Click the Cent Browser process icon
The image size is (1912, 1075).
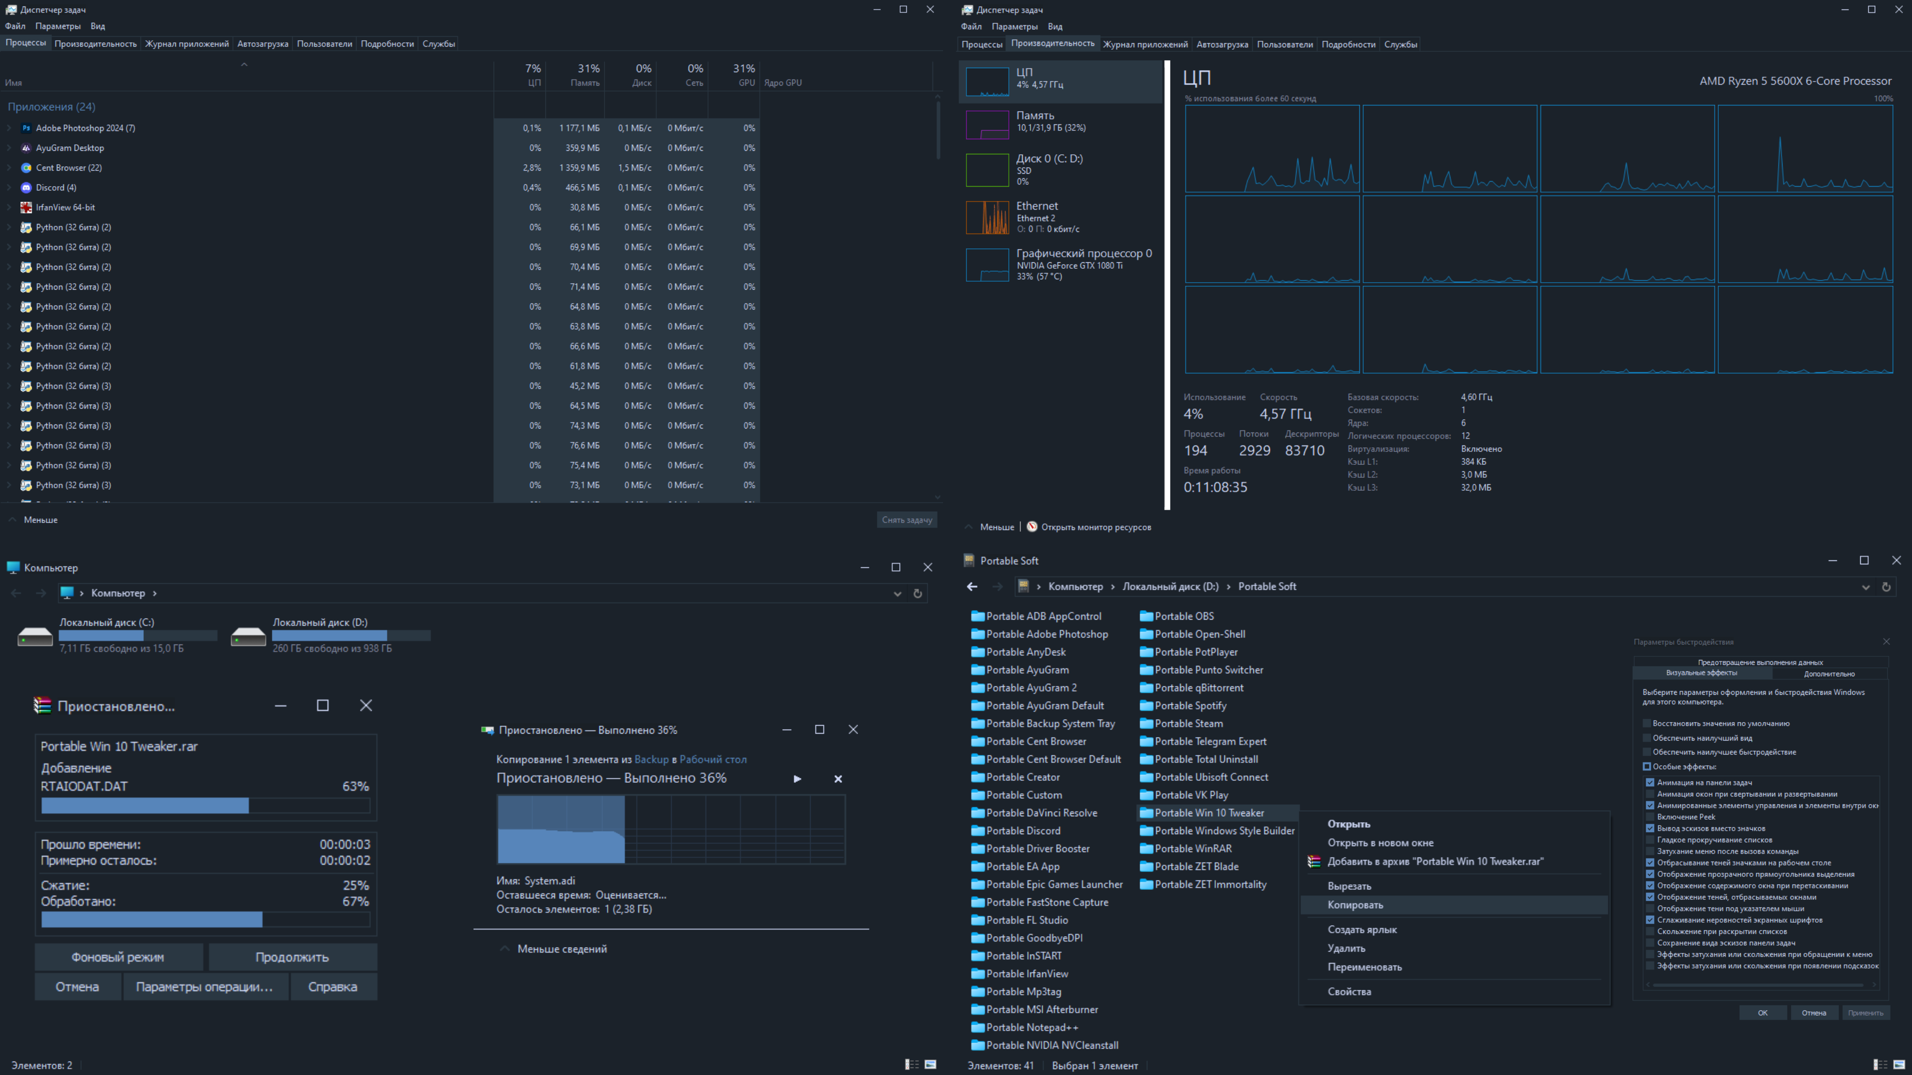27,168
